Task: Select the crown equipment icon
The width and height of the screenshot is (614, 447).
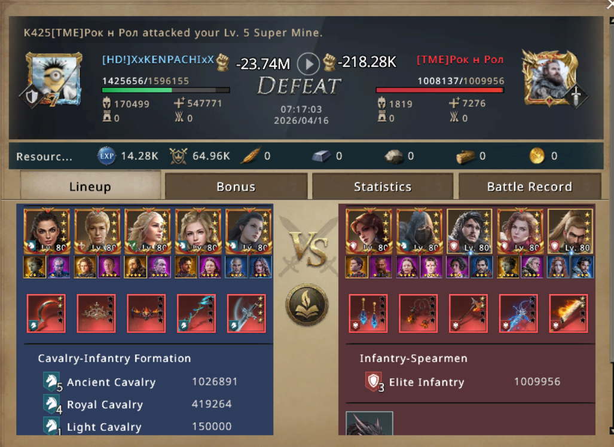Action: pyautogui.click(x=96, y=314)
